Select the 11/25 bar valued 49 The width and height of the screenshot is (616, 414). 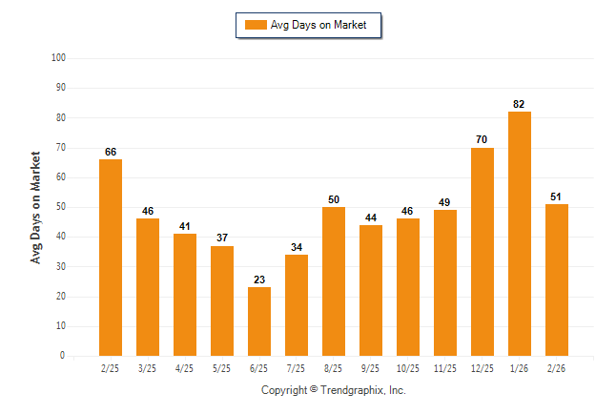445,282
